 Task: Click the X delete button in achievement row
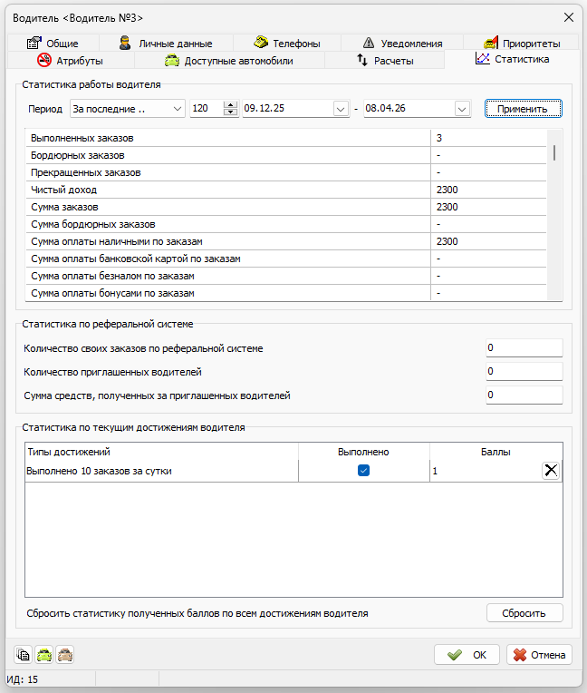click(x=551, y=470)
